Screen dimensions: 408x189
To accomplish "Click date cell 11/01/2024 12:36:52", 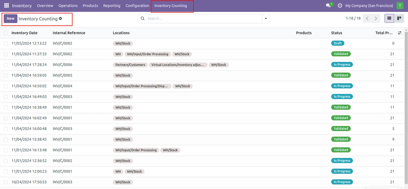I will click(x=29, y=161).
